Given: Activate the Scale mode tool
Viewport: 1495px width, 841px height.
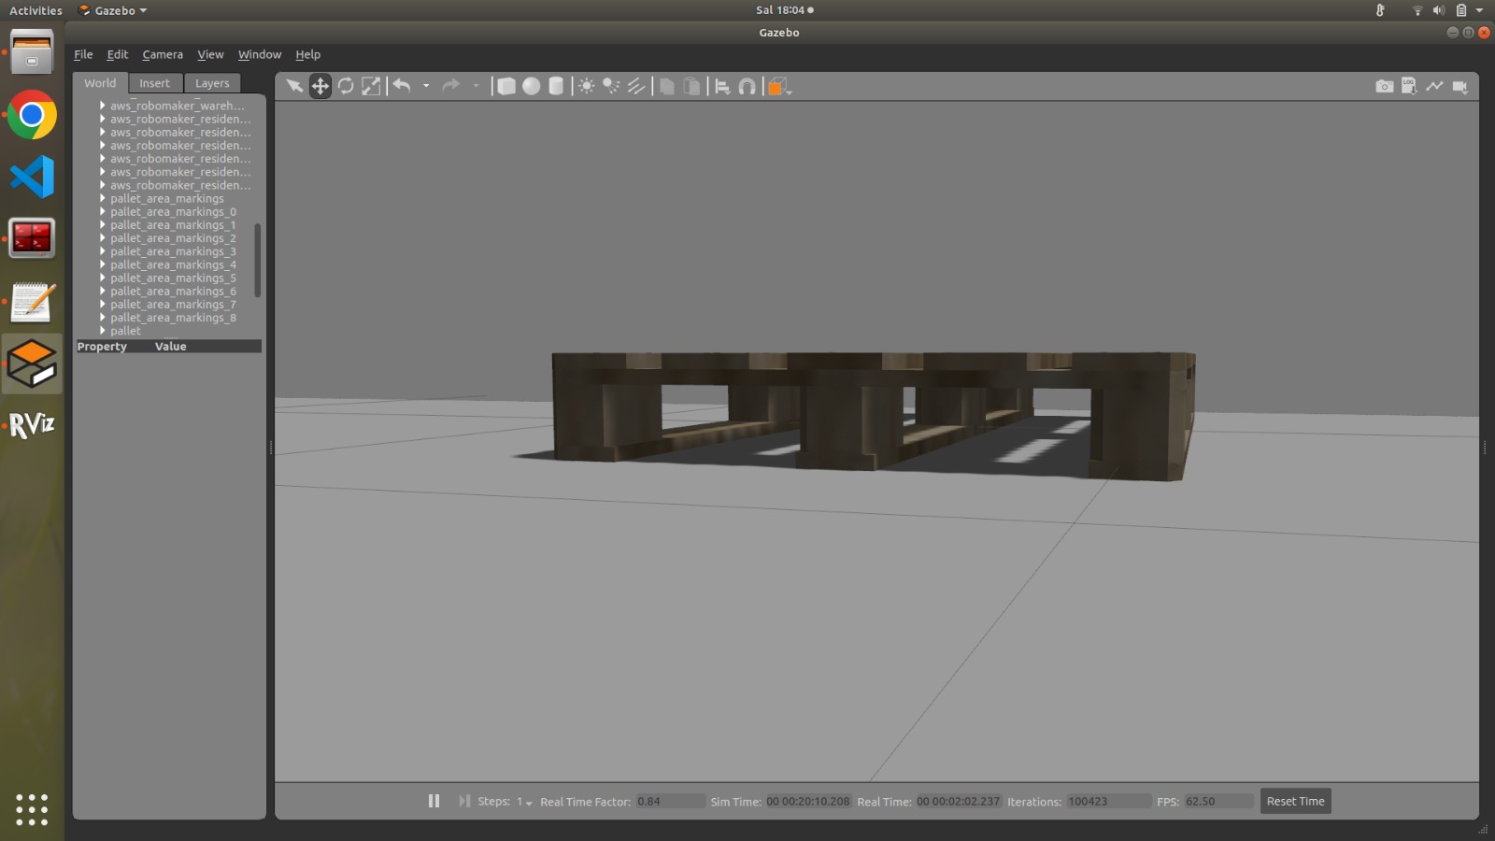Looking at the screenshot, I should tap(371, 86).
